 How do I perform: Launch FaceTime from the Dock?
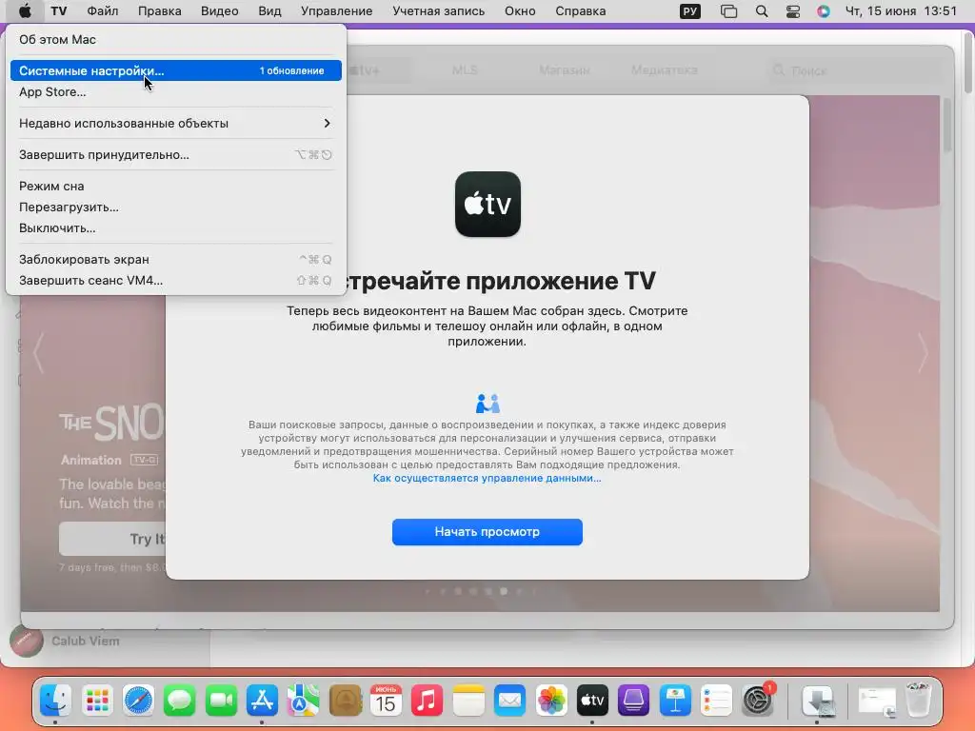pyautogui.click(x=221, y=701)
